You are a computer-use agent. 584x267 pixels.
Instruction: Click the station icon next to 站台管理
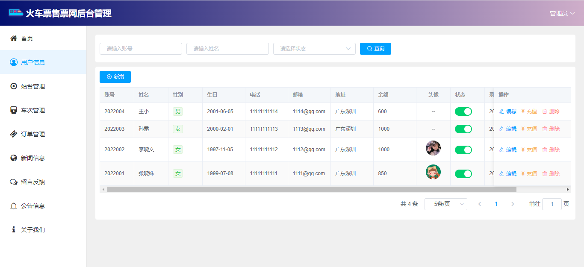click(14, 86)
